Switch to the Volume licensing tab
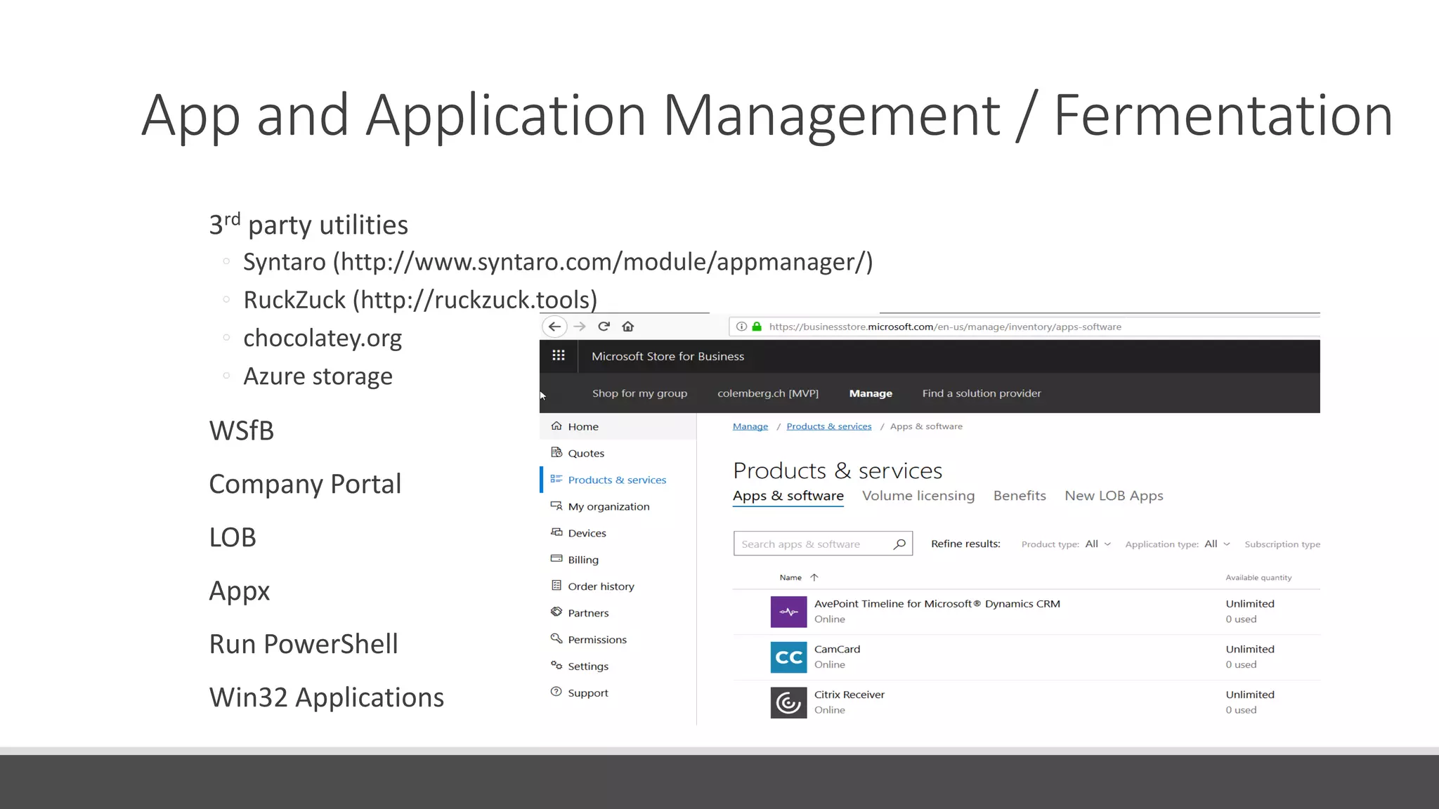 click(918, 496)
